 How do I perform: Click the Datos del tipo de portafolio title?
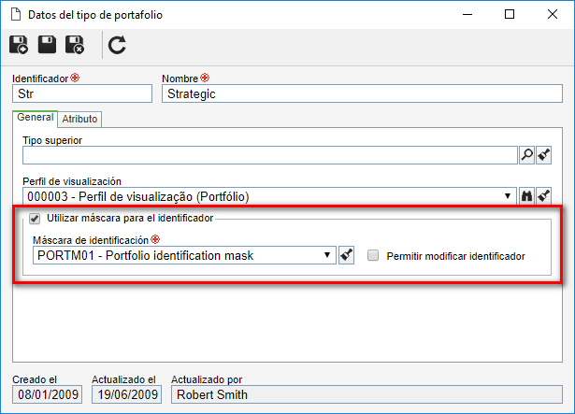point(95,15)
